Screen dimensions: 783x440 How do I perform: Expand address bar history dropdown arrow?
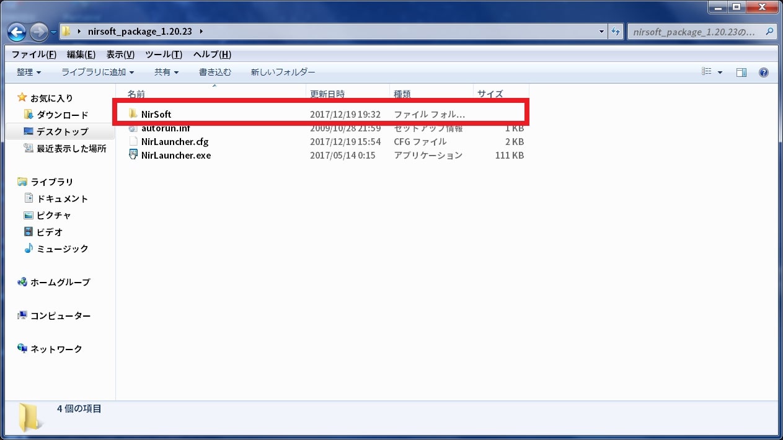pos(603,32)
